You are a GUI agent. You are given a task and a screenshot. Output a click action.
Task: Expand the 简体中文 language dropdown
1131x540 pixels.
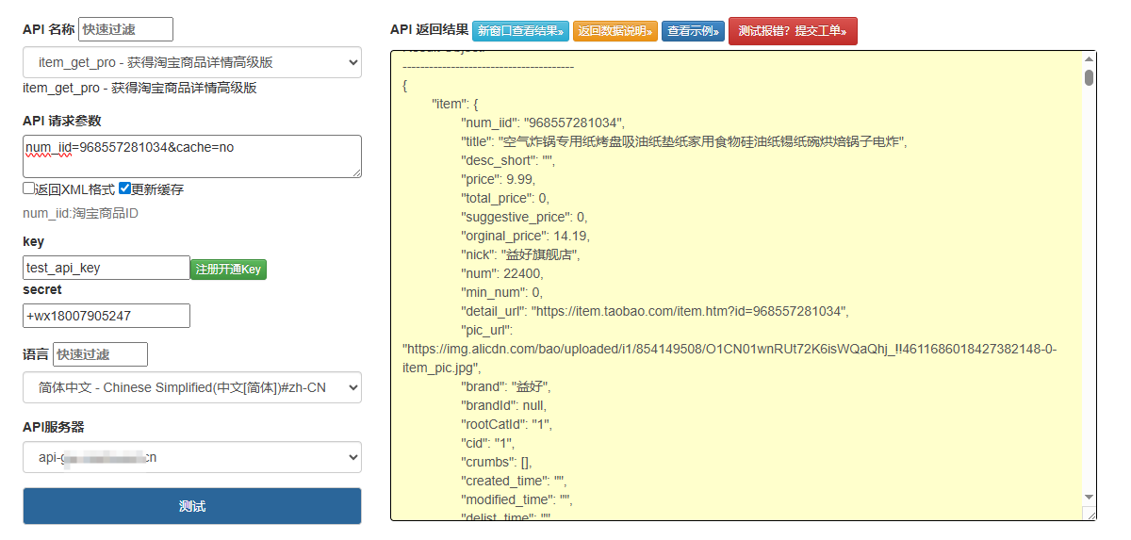pyautogui.click(x=192, y=387)
